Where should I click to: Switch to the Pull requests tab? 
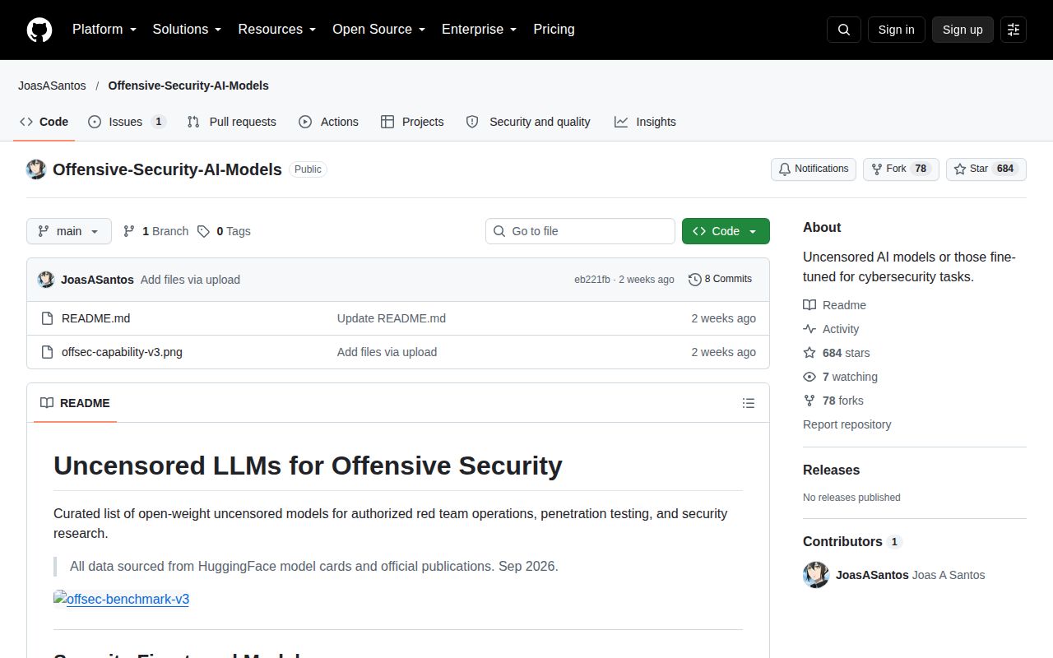pos(232,122)
